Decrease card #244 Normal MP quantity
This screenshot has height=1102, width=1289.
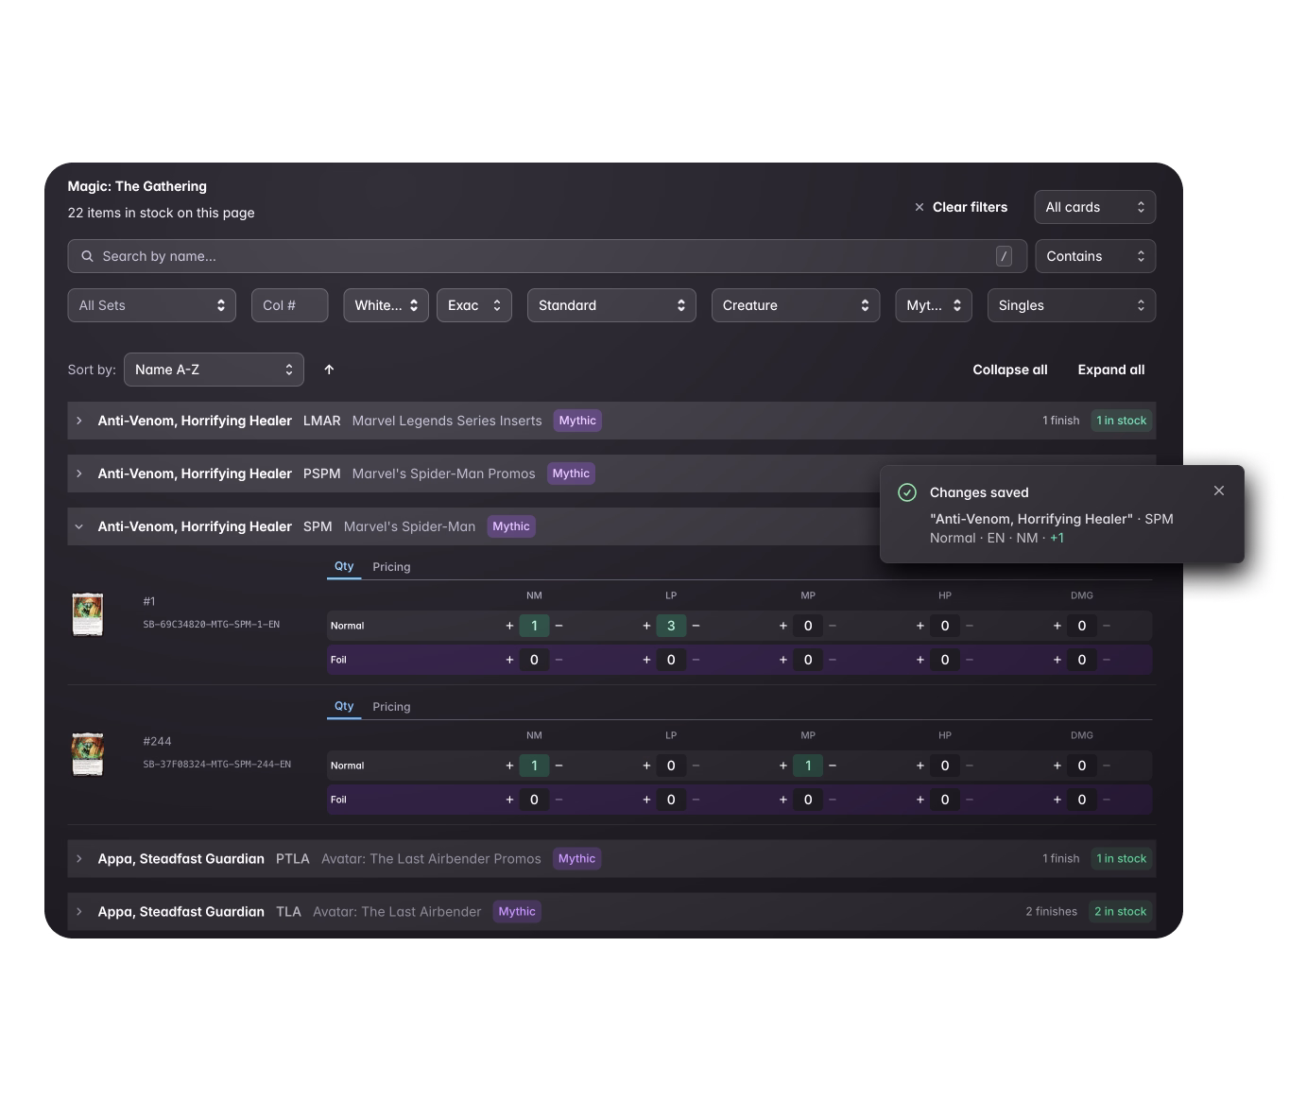(833, 766)
